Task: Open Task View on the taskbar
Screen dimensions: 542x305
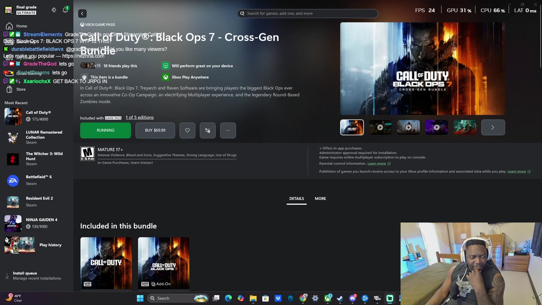Action: coord(216,298)
